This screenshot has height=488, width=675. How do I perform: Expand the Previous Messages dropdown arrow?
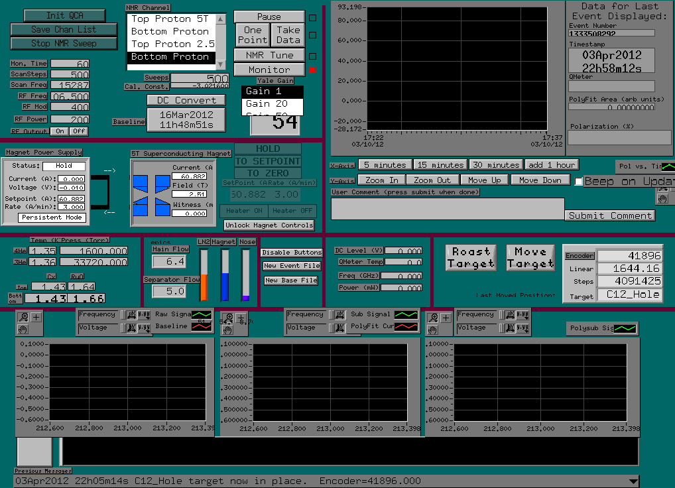click(x=633, y=481)
